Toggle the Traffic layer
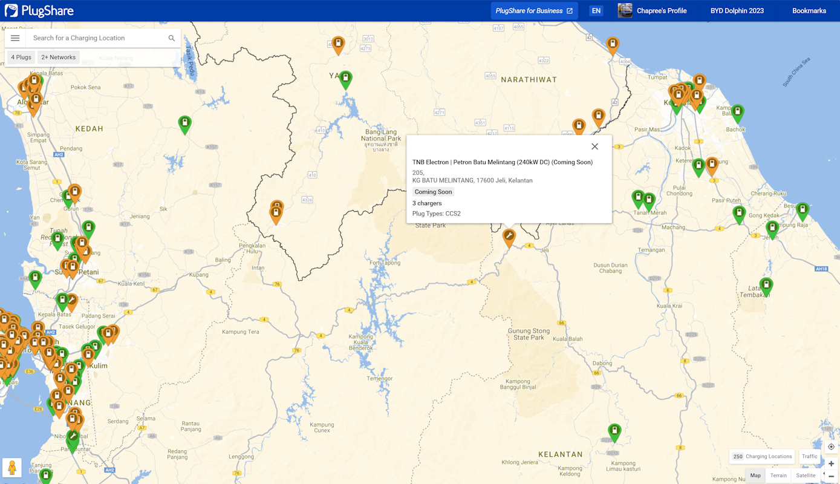This screenshot has height=484, width=840. click(809, 457)
